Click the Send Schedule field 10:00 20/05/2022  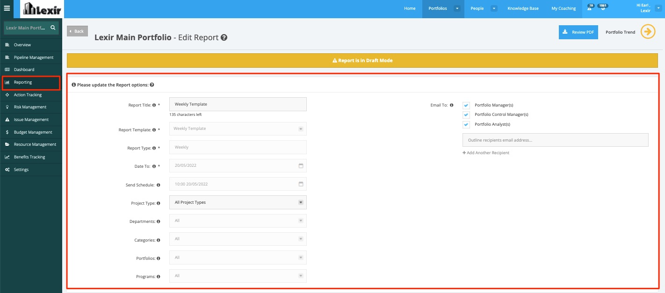238,184
